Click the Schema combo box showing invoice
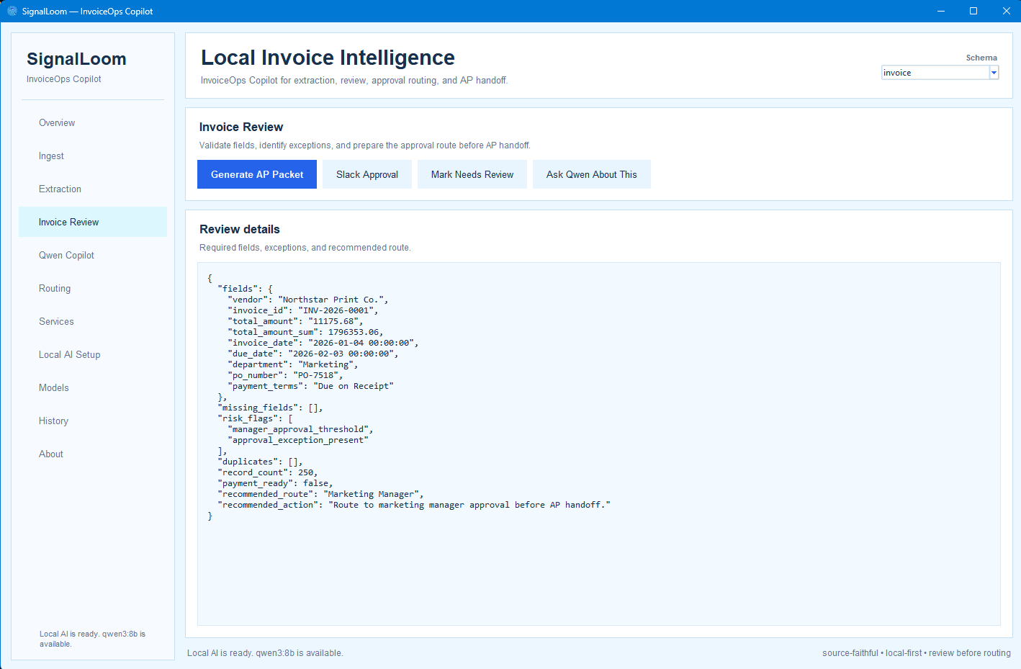1021x669 pixels. pos(940,73)
